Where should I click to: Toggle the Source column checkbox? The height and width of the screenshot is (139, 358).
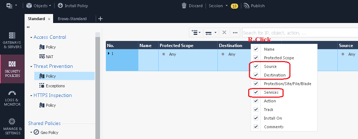[x=256, y=66]
